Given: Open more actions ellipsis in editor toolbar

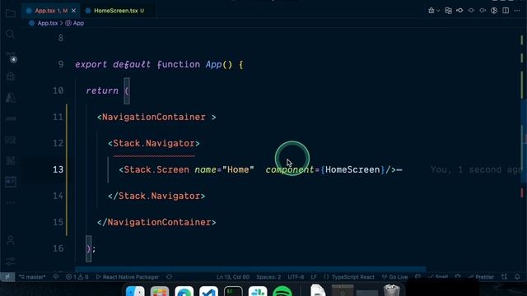Looking at the screenshot, I should click(x=517, y=11).
